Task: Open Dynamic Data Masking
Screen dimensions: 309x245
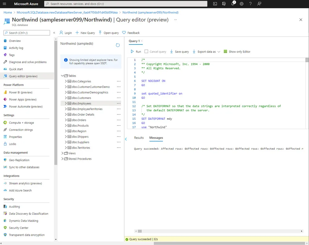Action: pos(24,221)
